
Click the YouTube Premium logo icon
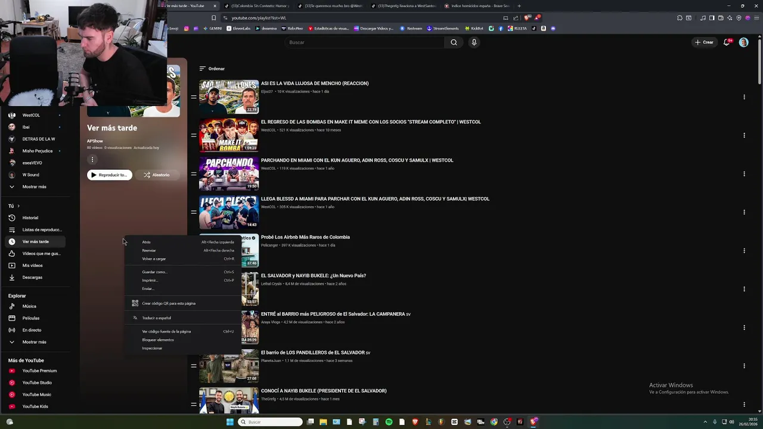[x=12, y=371]
